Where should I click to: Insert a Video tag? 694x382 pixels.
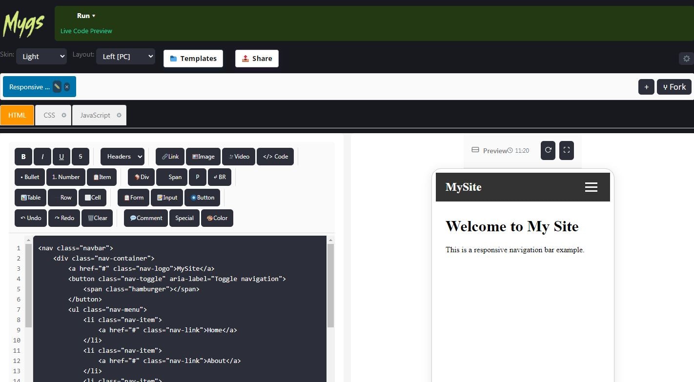point(239,157)
